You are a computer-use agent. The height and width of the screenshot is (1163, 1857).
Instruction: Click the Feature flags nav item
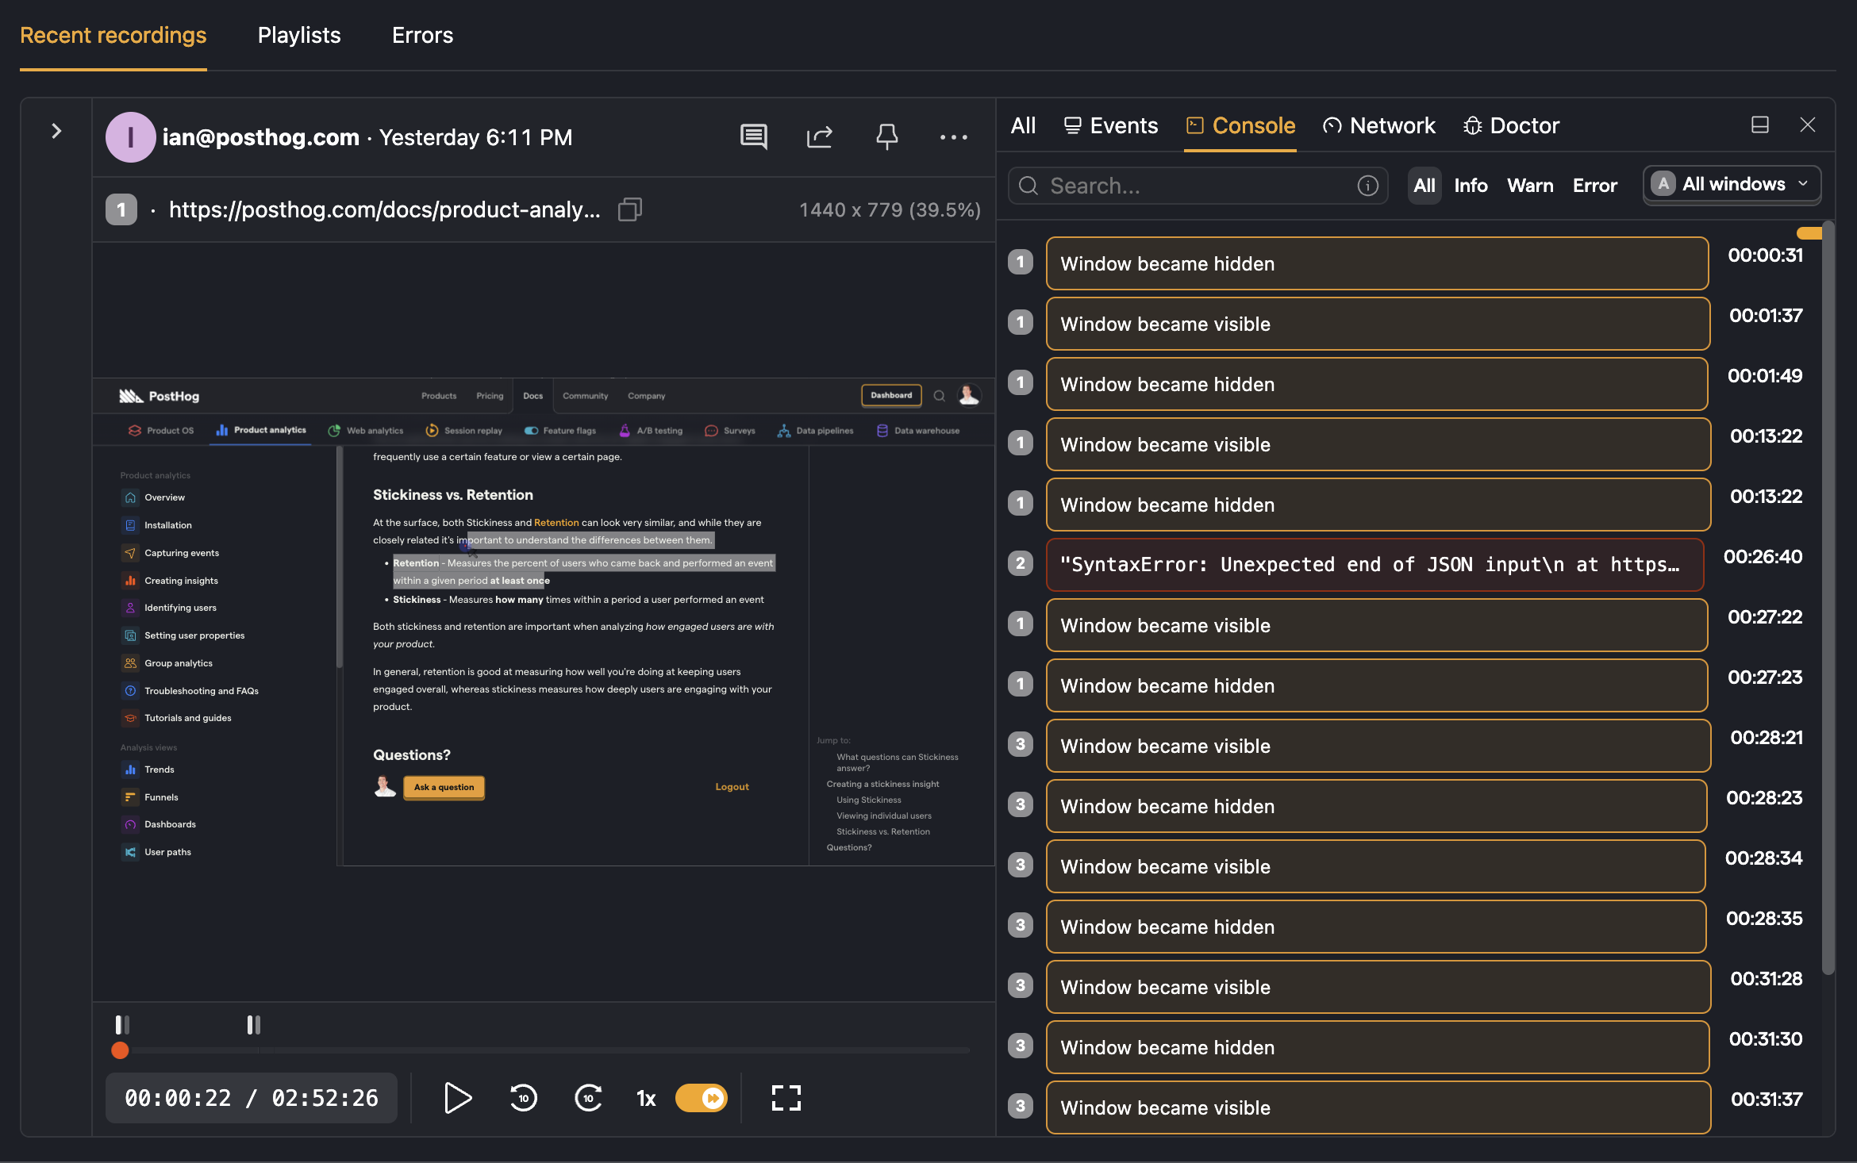pos(560,431)
